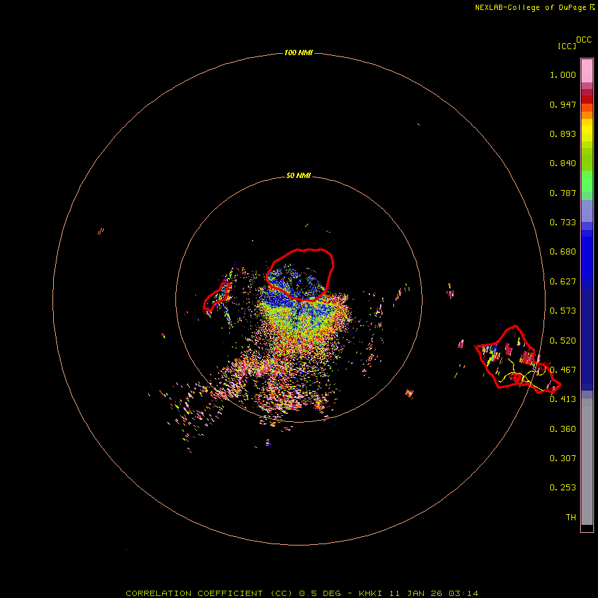Image resolution: width=598 pixels, height=598 pixels.
Task: Click the TH threshold label
Action: 571,518
